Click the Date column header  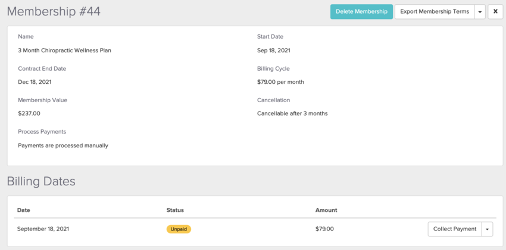pos(24,210)
